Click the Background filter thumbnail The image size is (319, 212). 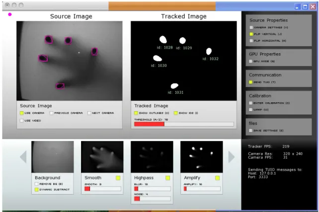point(53,157)
